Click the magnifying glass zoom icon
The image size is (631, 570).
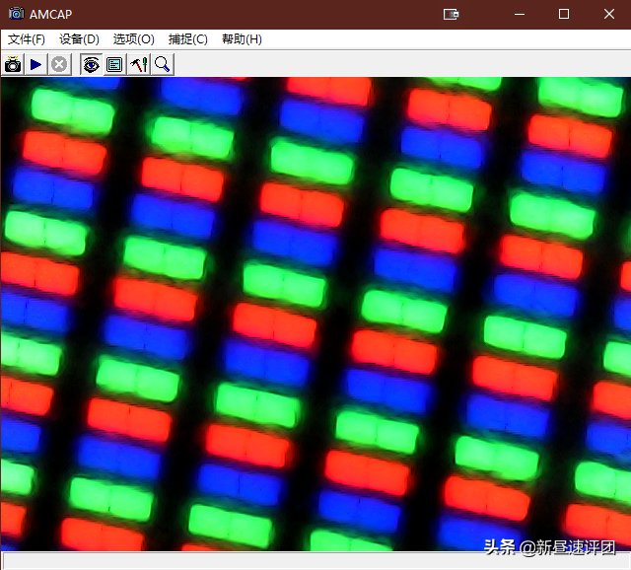click(162, 64)
